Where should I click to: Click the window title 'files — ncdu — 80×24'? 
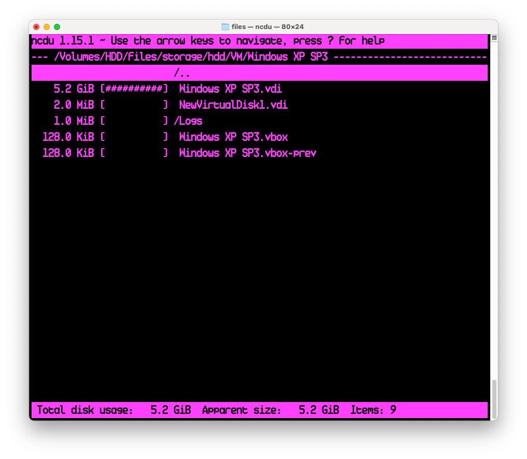pos(267,26)
